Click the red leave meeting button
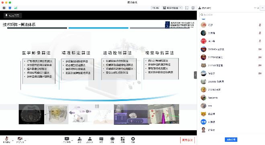The image size is (265, 145). pyautogui.click(x=188, y=140)
